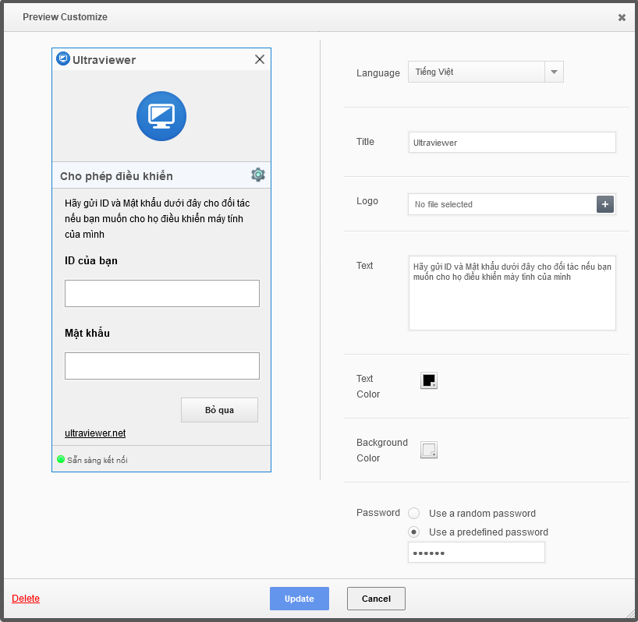This screenshot has width=638, height=622.
Task: Click the Mật khẩu field in preview
Action: click(x=162, y=366)
